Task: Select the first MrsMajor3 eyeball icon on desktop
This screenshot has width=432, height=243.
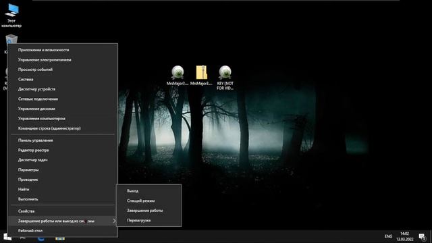Action: pyautogui.click(x=178, y=76)
